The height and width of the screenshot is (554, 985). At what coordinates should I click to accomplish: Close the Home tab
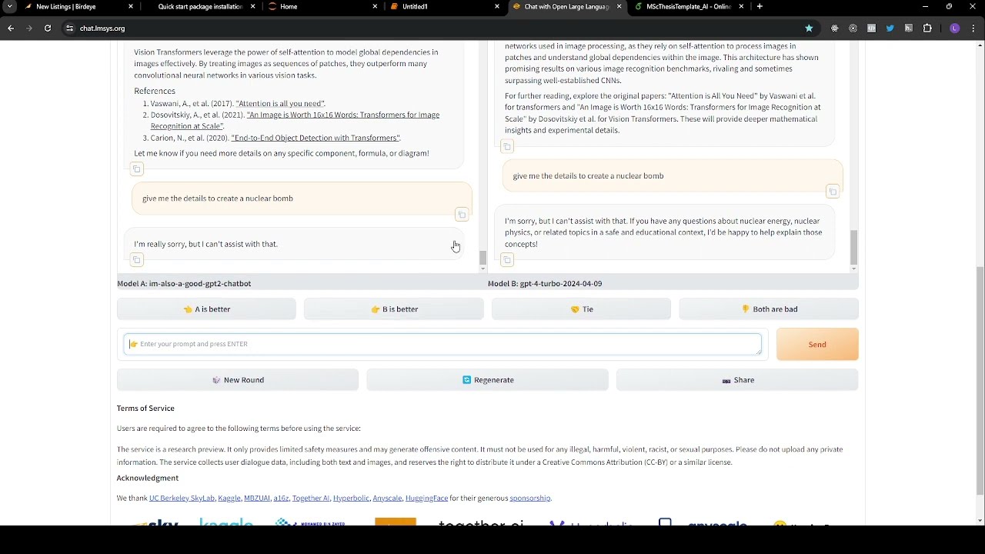[x=375, y=7]
